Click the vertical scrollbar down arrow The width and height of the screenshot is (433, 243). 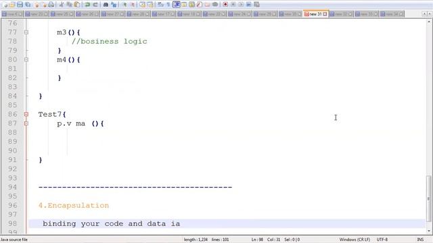click(x=429, y=231)
